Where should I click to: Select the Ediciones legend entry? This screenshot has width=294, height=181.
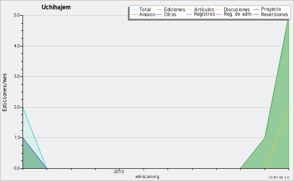point(174,9)
